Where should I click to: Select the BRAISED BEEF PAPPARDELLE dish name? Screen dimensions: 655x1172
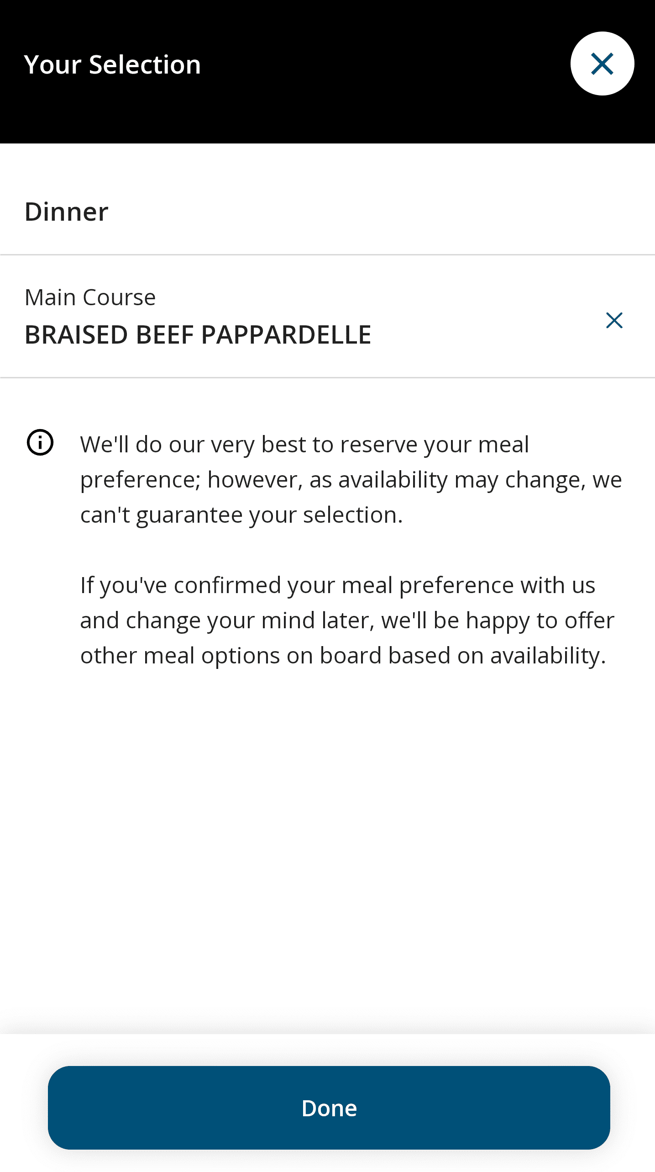click(x=198, y=334)
